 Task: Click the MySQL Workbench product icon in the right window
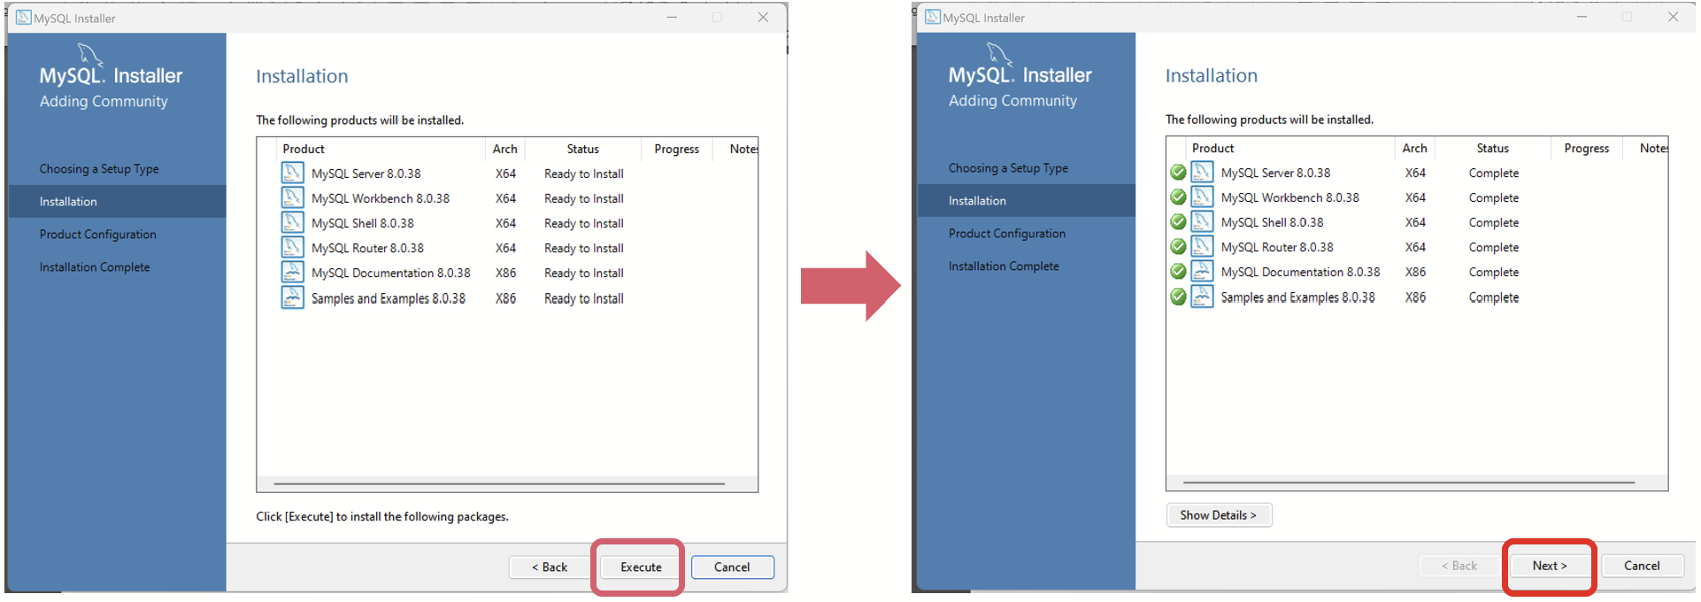point(1202,197)
